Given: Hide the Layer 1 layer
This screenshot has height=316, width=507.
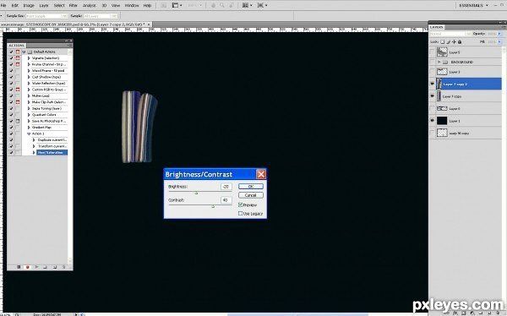Looking at the screenshot, I should coord(433,121).
